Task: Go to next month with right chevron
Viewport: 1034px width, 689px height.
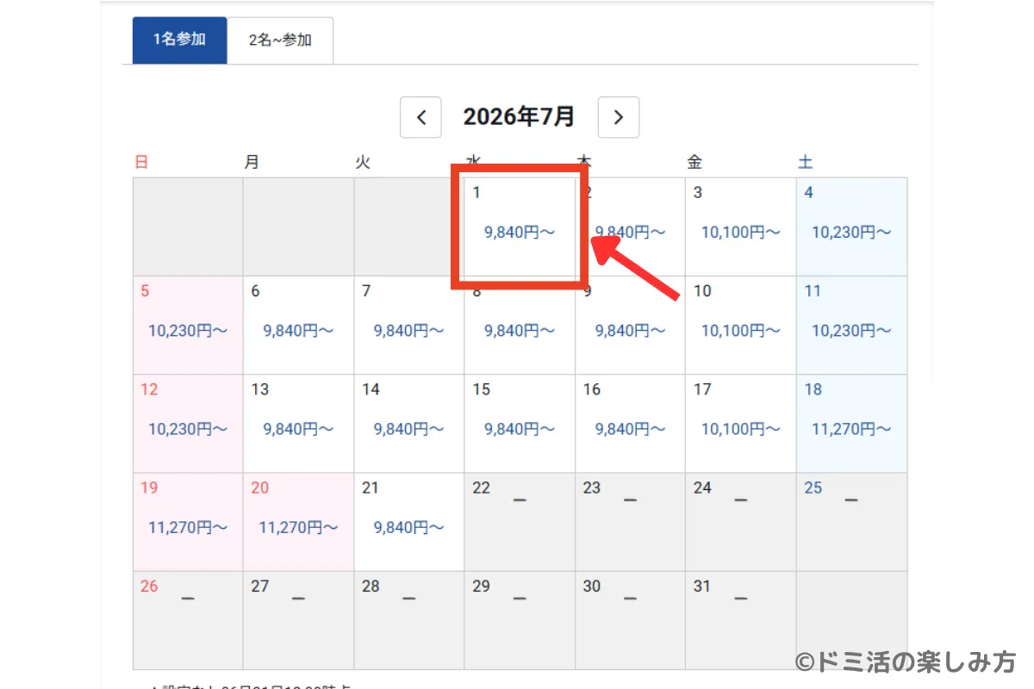Action: 619,117
